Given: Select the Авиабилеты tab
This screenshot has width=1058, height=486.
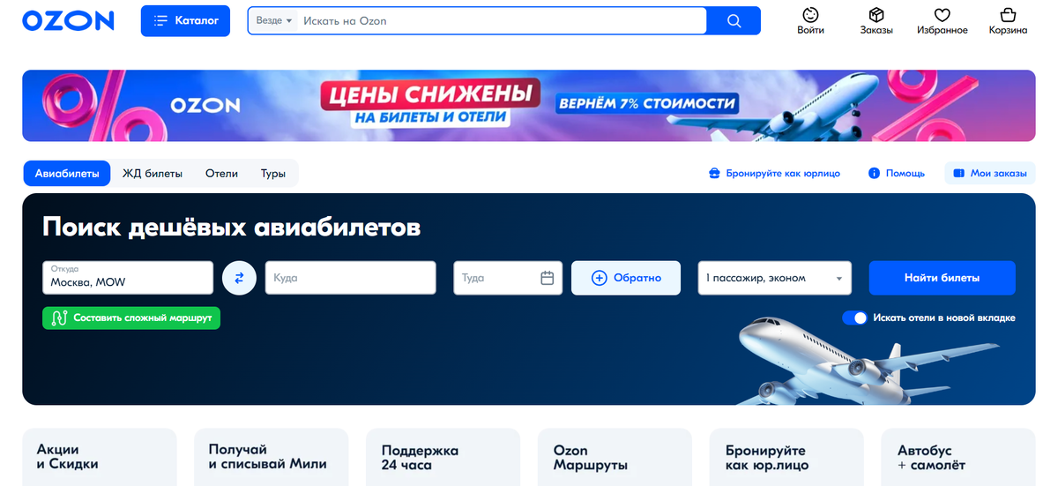Looking at the screenshot, I should pyautogui.click(x=67, y=174).
